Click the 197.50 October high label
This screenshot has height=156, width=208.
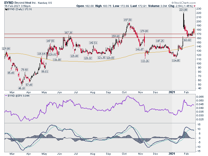click(128, 20)
